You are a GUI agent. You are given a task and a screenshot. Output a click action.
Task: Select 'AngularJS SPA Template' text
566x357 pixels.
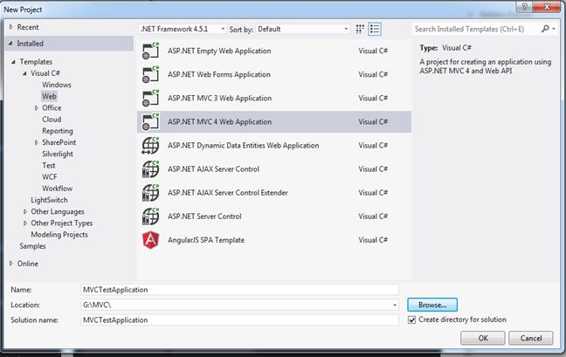(206, 240)
